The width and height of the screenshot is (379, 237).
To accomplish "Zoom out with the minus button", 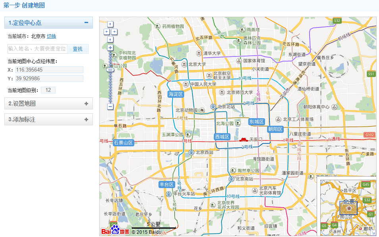I will pyautogui.click(x=110, y=107).
